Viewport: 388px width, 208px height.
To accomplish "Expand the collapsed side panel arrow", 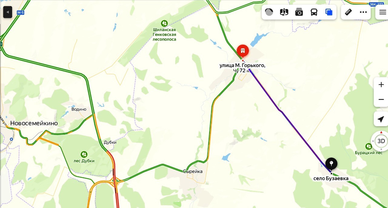I will [8, 12].
